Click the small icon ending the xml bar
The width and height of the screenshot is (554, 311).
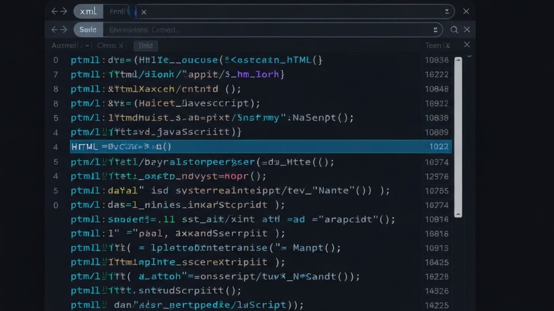[446, 11]
